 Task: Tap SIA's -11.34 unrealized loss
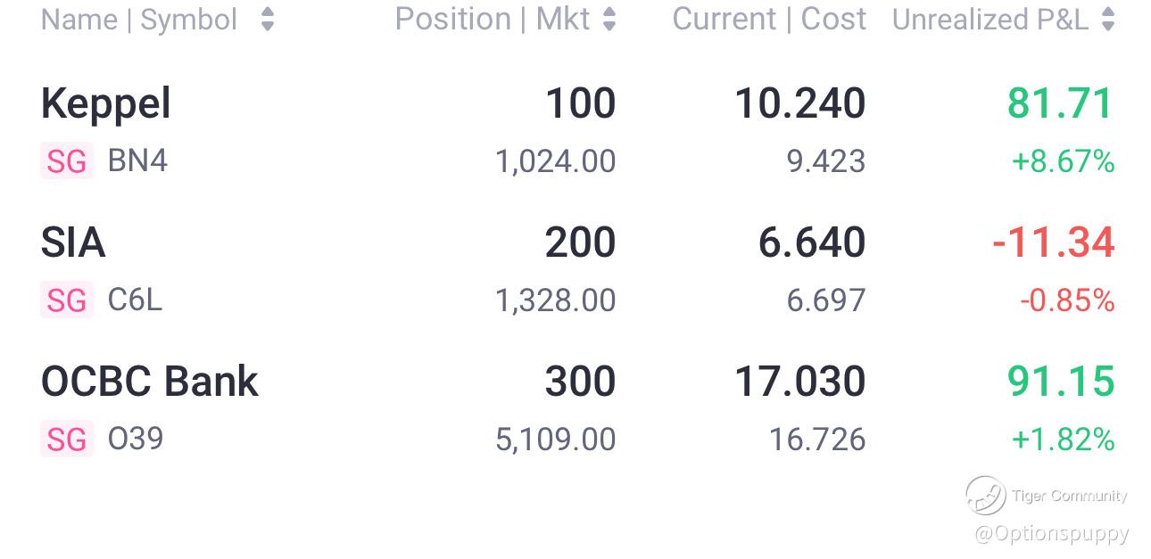coord(1054,243)
